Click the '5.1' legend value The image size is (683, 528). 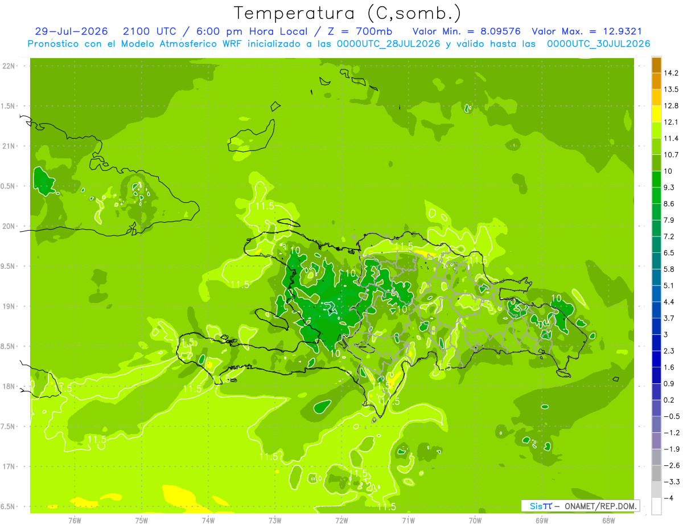669,285
